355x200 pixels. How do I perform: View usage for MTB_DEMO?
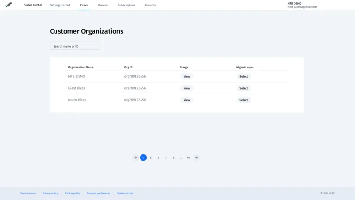pos(187,76)
